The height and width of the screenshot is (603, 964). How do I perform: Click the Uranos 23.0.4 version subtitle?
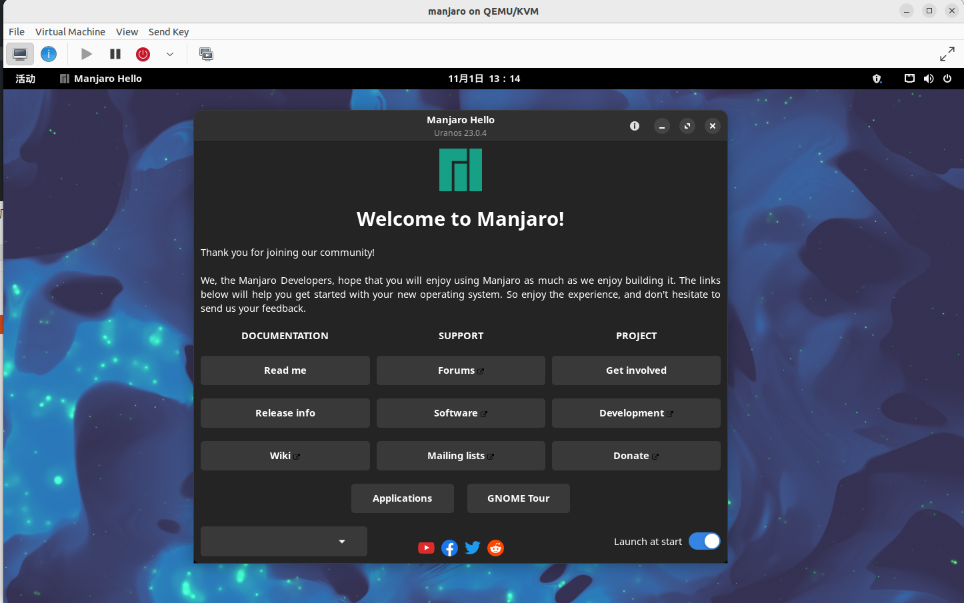coord(460,133)
